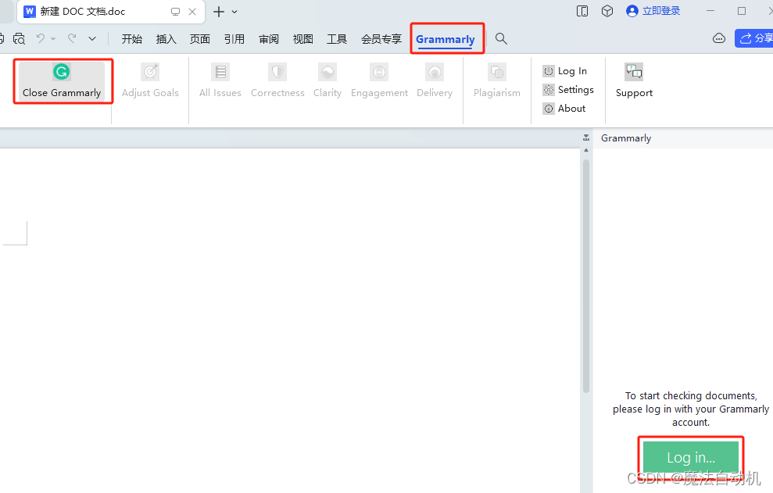The height and width of the screenshot is (493, 773).
Task: Select the Correctness shield icon
Action: point(277,72)
